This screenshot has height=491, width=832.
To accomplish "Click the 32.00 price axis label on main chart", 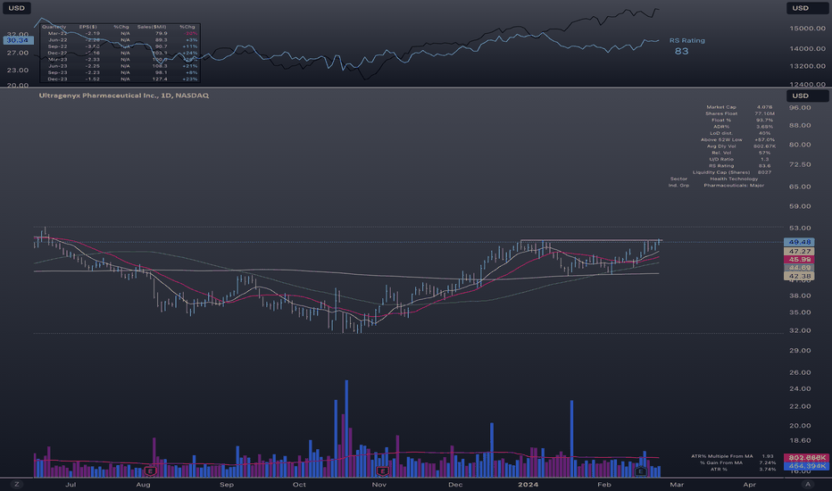I will 800,330.
